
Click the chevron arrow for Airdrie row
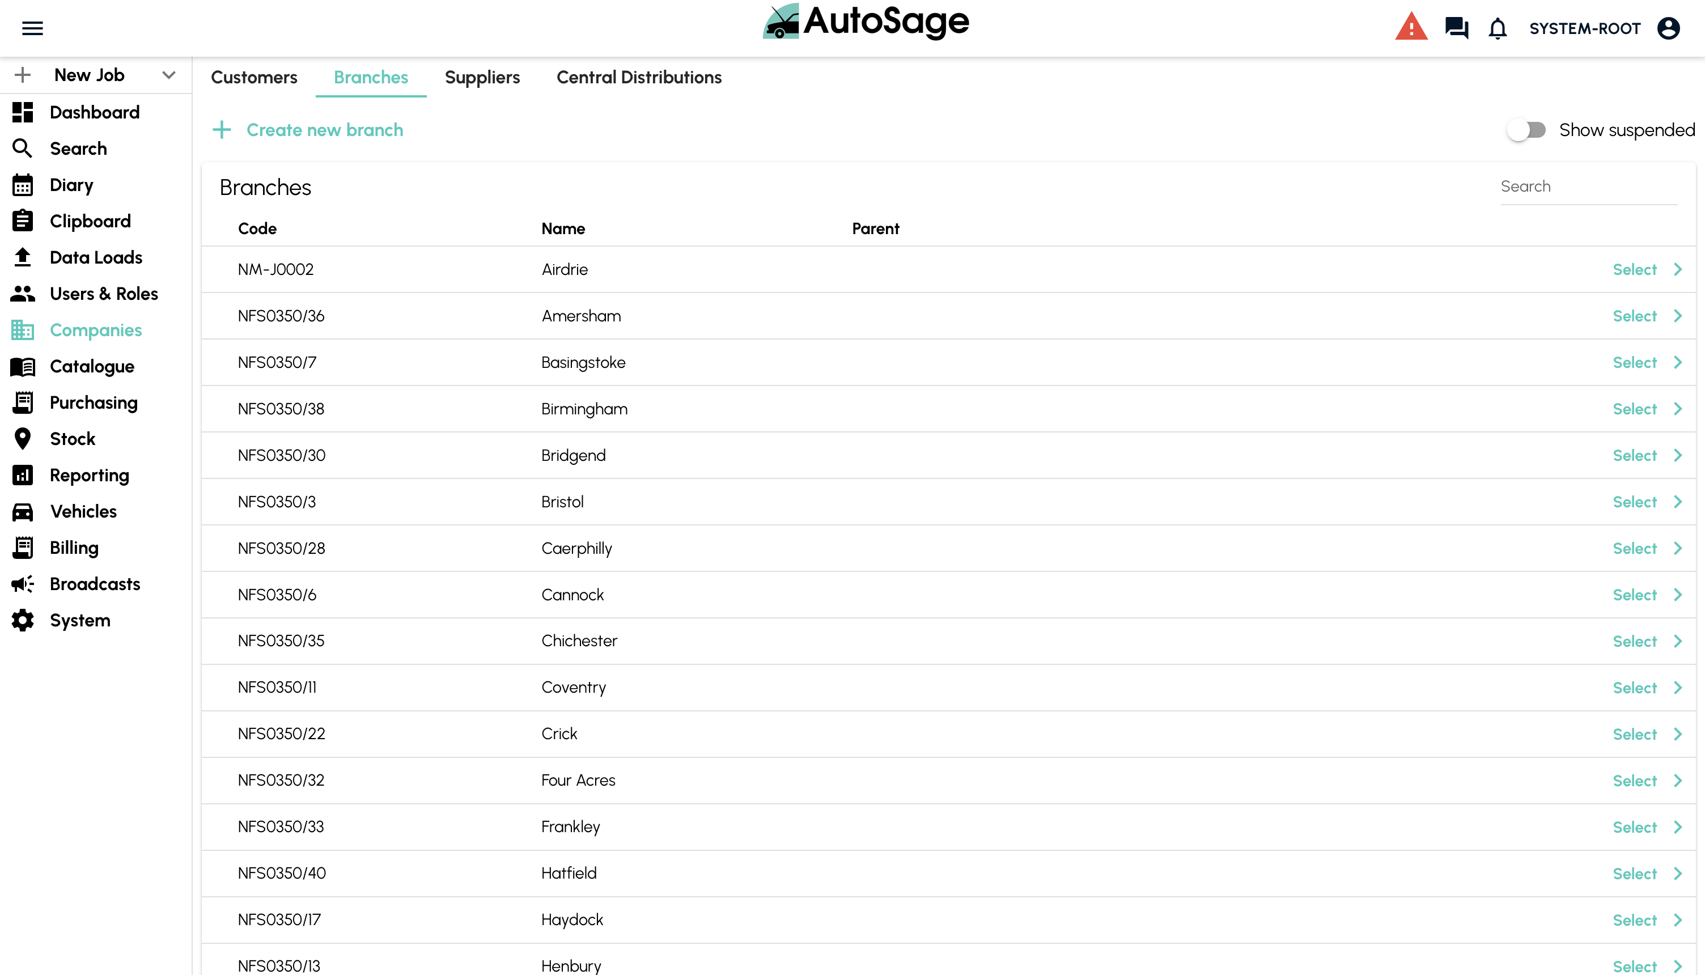click(1678, 269)
